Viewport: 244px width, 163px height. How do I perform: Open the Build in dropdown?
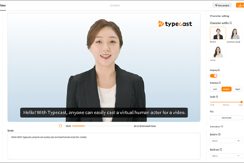(x=226, y=141)
